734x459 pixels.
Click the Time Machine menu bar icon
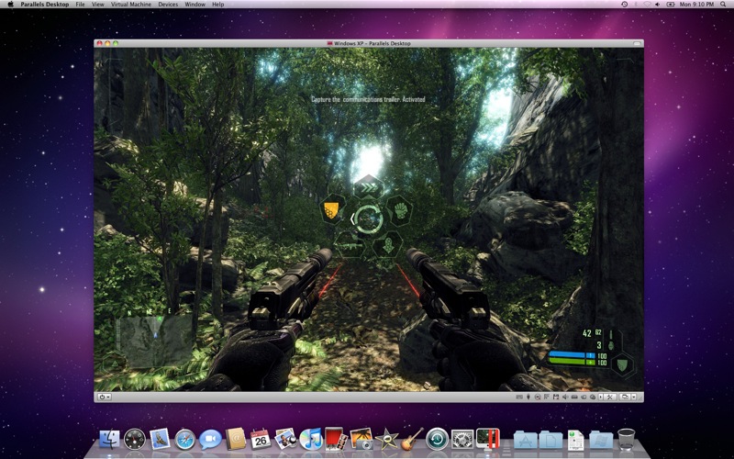625,5
